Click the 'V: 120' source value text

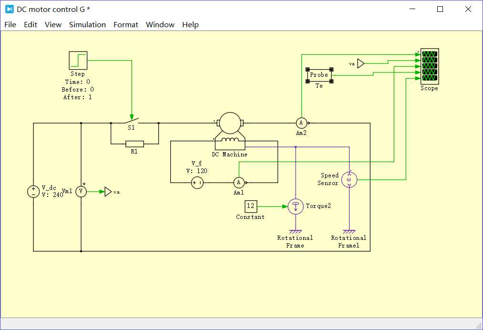197,171
